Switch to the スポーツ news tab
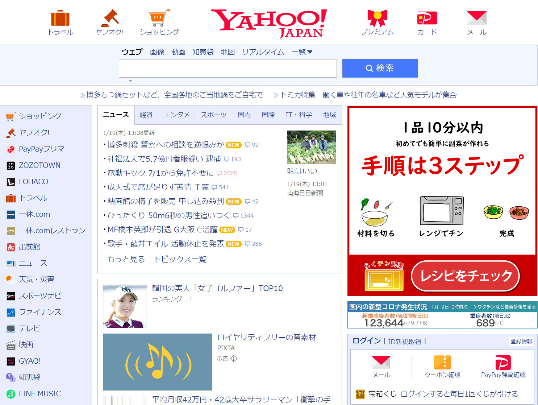 point(214,115)
